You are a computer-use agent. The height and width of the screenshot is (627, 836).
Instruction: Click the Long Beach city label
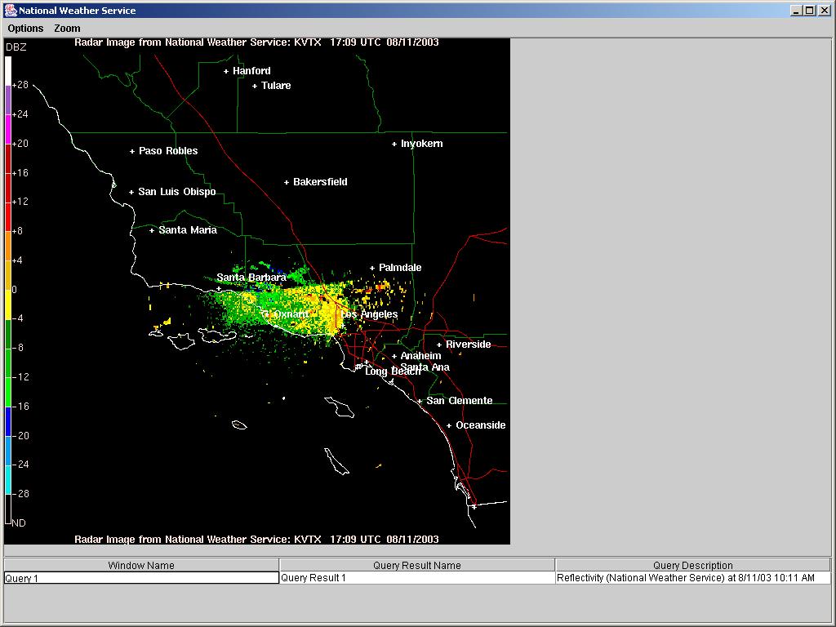coord(393,371)
